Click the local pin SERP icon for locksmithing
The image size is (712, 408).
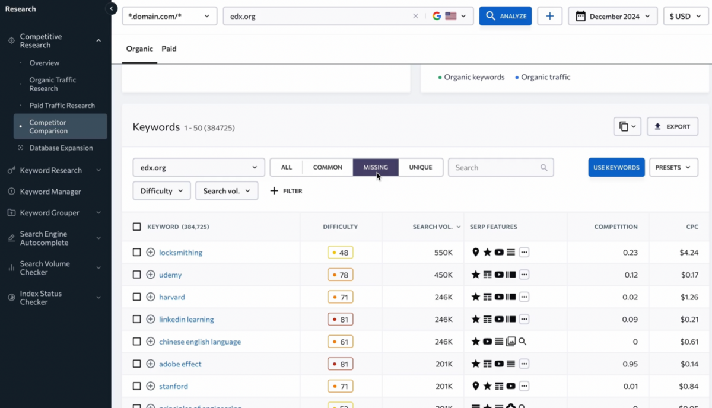(x=475, y=253)
